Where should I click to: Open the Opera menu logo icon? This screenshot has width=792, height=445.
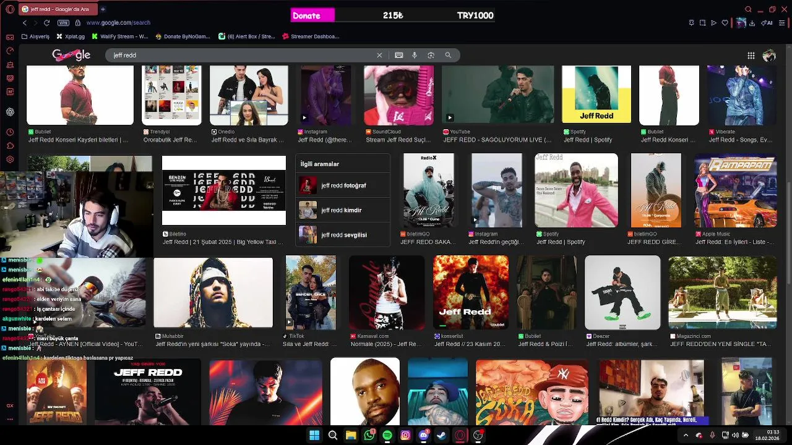point(9,9)
